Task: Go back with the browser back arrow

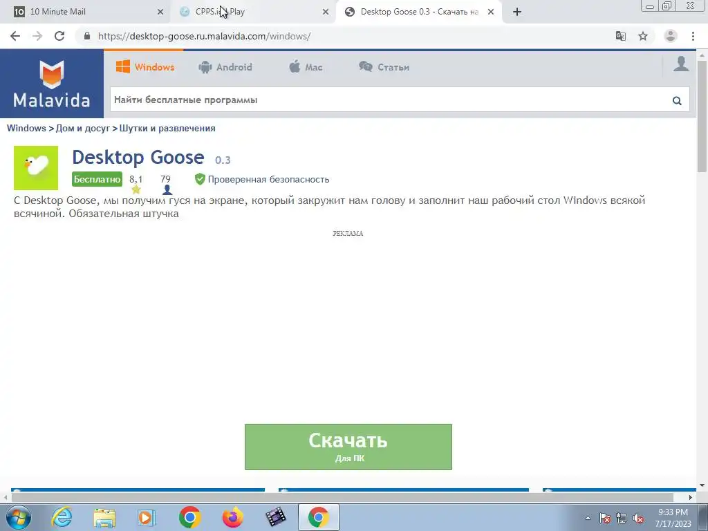Action: [15, 36]
